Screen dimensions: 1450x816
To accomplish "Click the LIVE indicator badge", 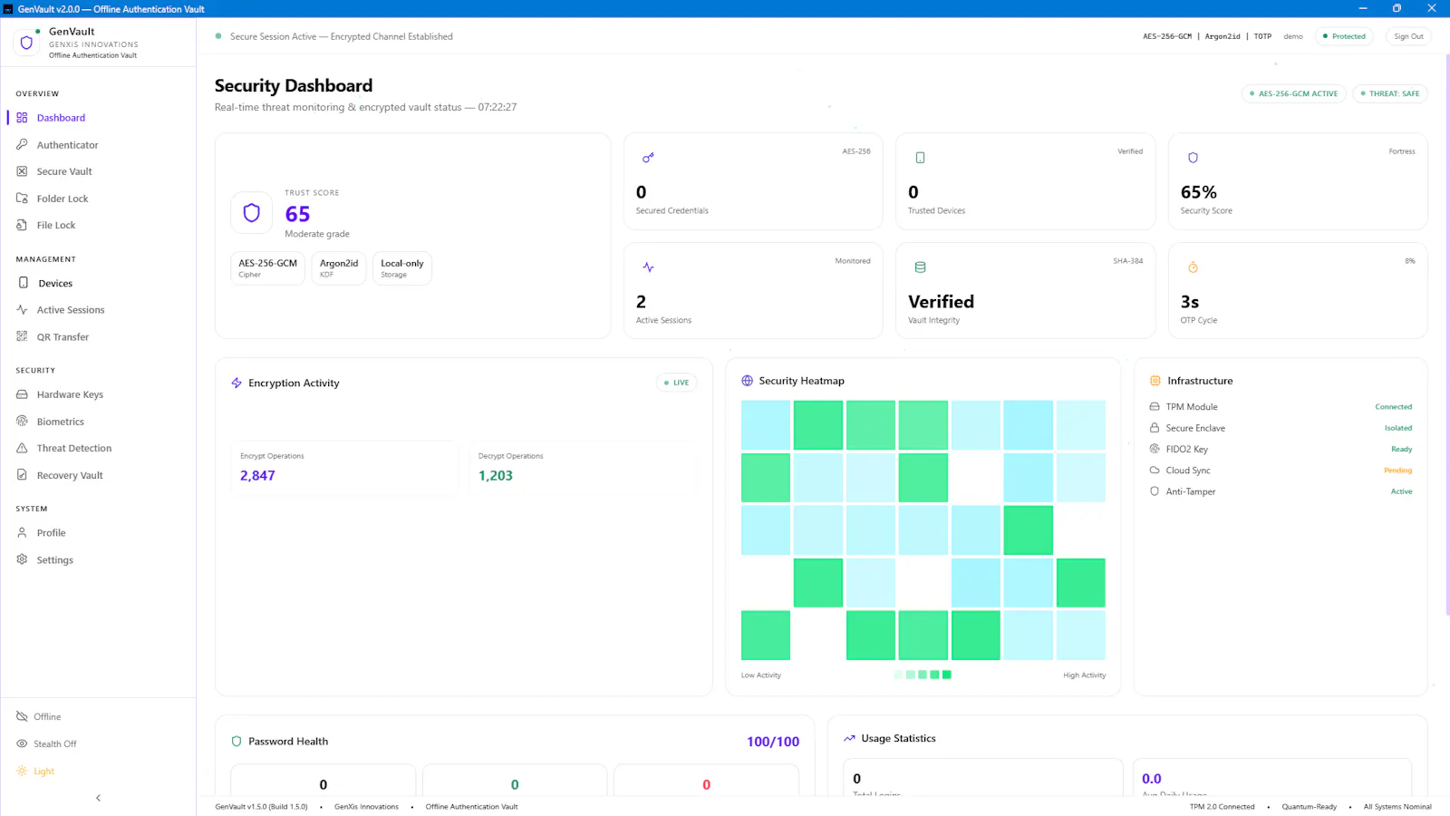I will tap(677, 383).
